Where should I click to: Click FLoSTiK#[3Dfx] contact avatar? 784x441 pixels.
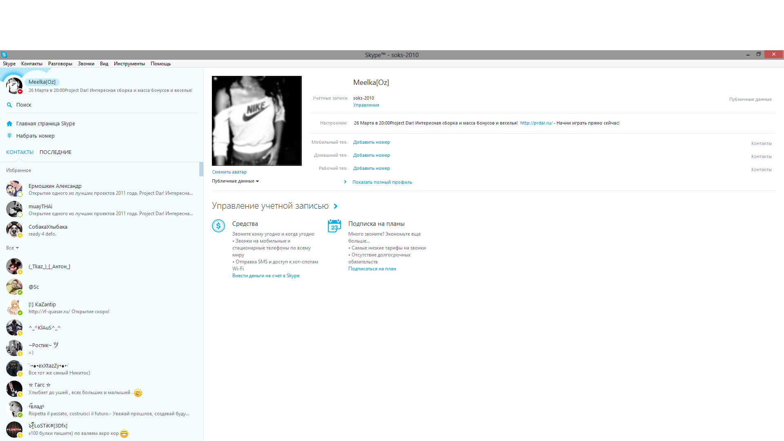click(x=14, y=430)
